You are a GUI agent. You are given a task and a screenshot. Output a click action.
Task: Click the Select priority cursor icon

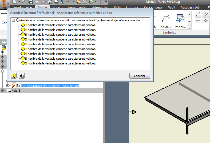92,2
